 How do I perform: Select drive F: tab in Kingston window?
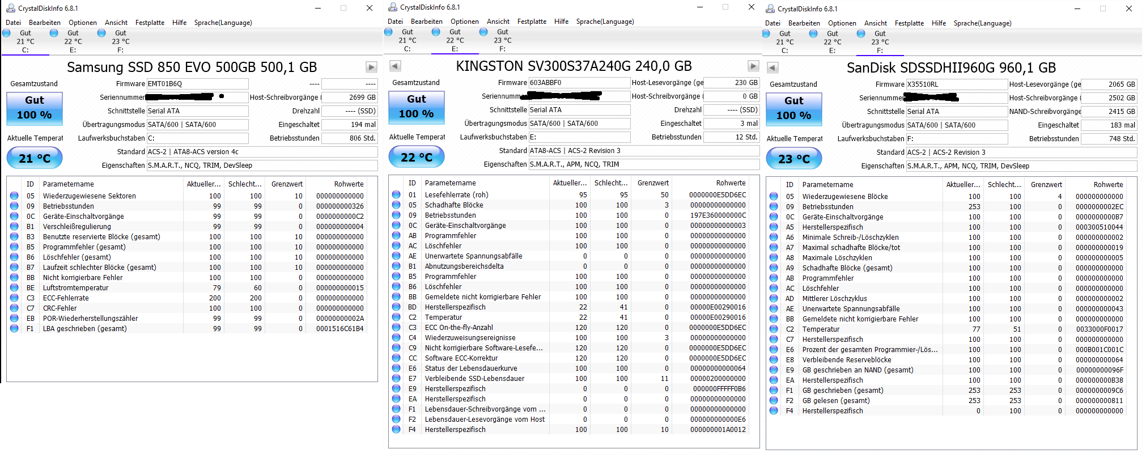502,40
